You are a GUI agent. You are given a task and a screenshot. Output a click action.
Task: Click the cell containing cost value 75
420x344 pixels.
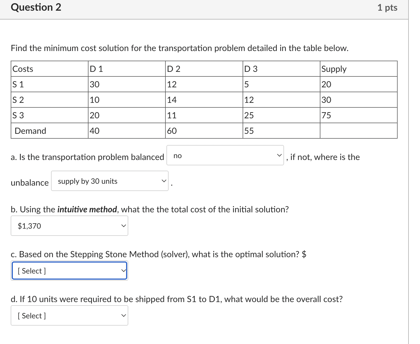point(325,115)
